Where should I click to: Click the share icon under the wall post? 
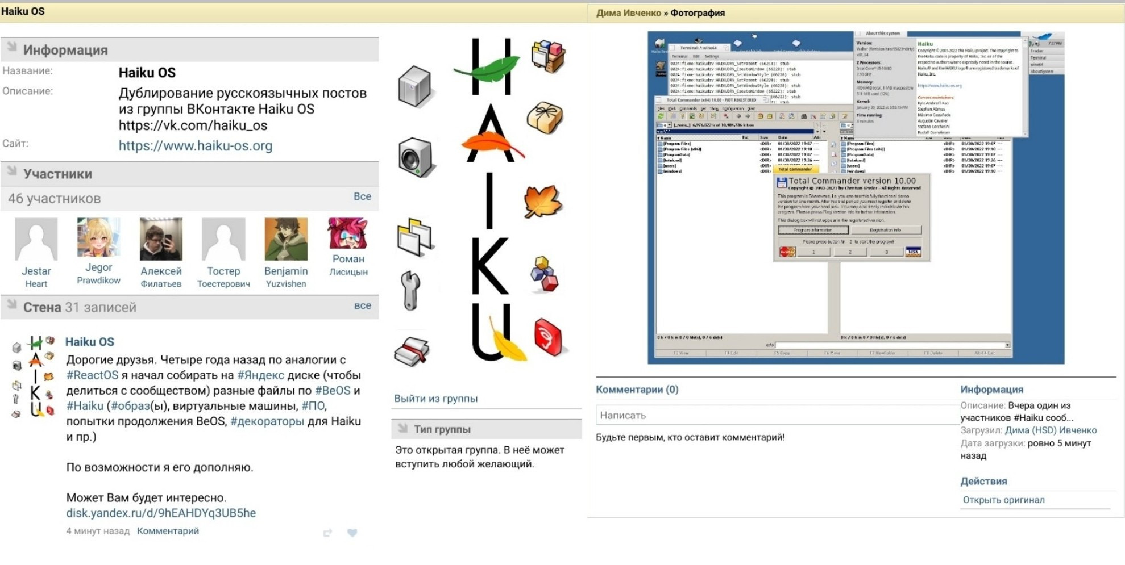coord(327,533)
